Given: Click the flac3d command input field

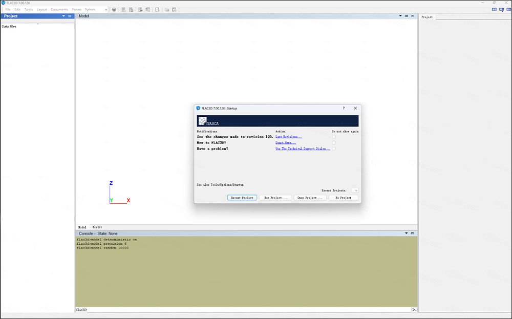Looking at the screenshot, I should pos(249,310).
